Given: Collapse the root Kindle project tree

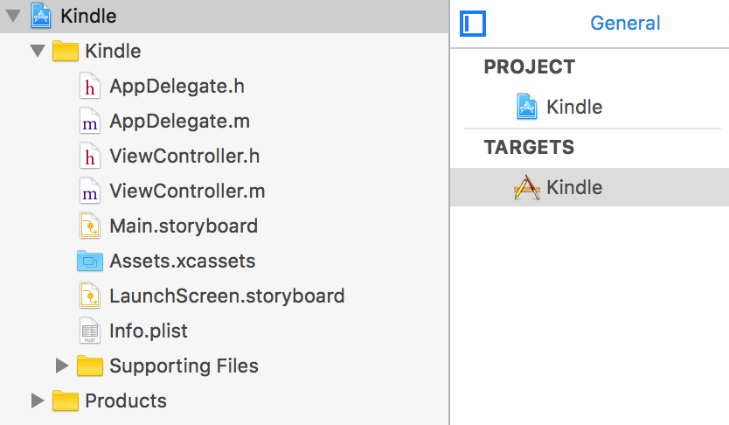Looking at the screenshot, I should click(13, 17).
